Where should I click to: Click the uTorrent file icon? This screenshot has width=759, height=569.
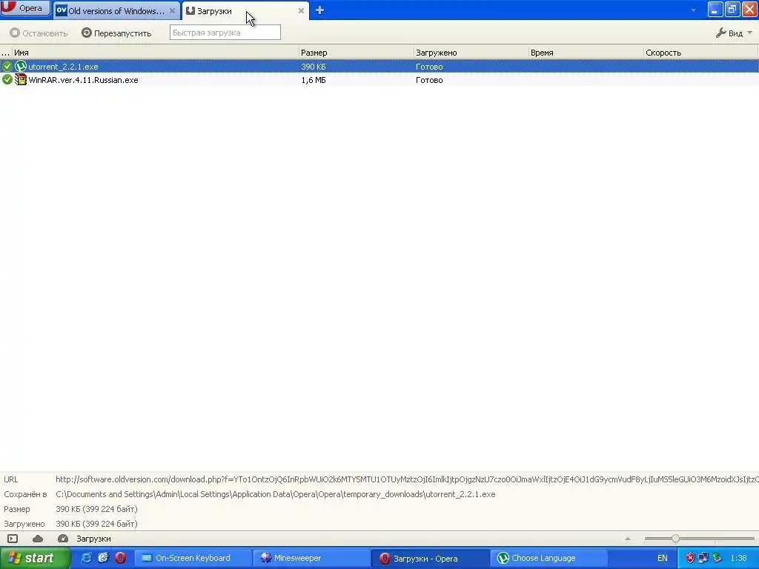pos(20,66)
